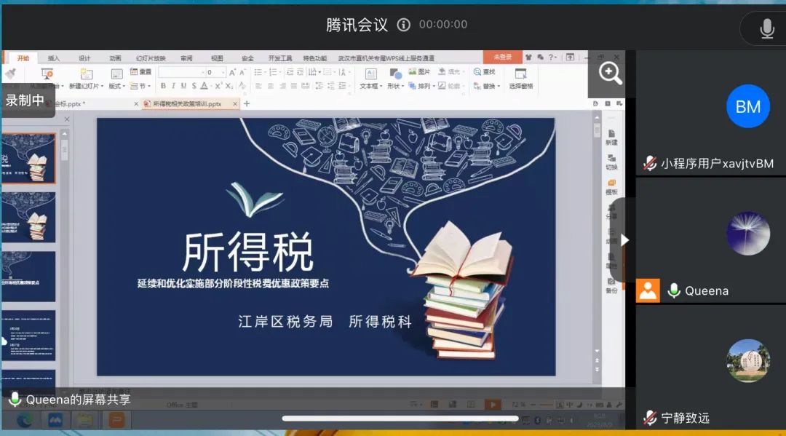The width and height of the screenshot is (786, 436).
Task: Select the second slide thumbnail
Action: pyautogui.click(x=31, y=217)
